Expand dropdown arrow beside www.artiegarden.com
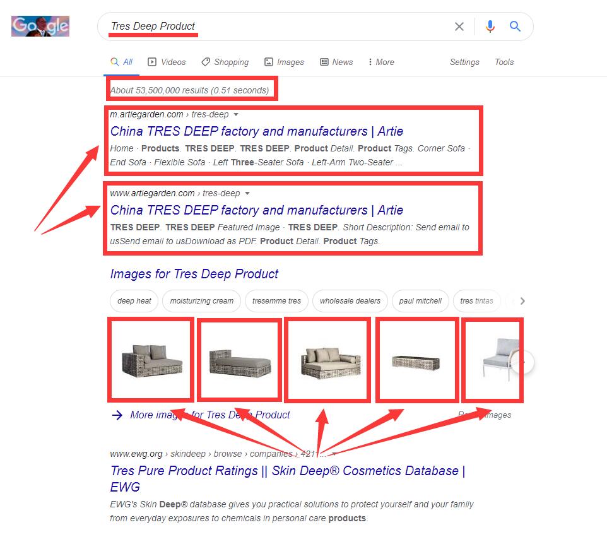The image size is (607, 537). 247,193
